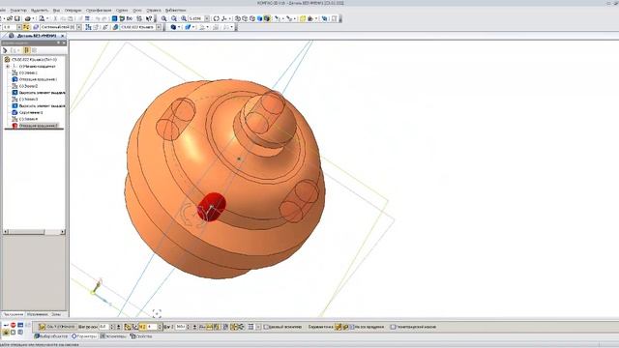Image resolution: width=619 pixels, height=348 pixels.
Task: Switch to the Выбор объектов properties tab
Action: click(51, 336)
